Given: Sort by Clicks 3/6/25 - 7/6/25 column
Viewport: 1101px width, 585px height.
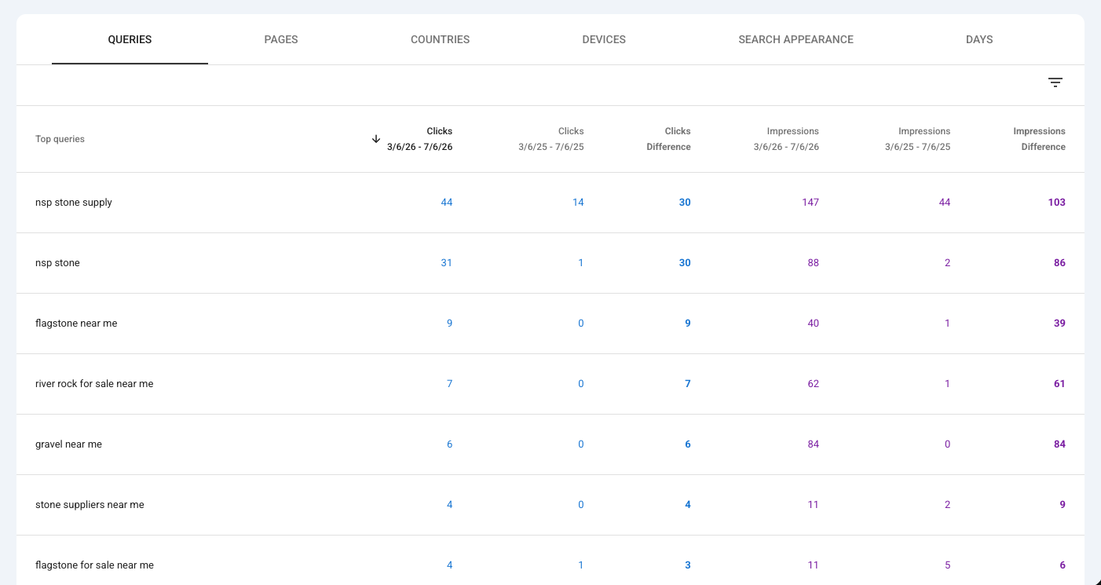Looking at the screenshot, I should [x=550, y=139].
